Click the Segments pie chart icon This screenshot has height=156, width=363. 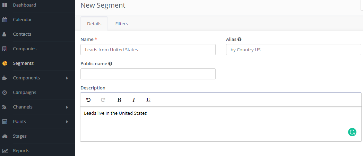click(x=5, y=63)
